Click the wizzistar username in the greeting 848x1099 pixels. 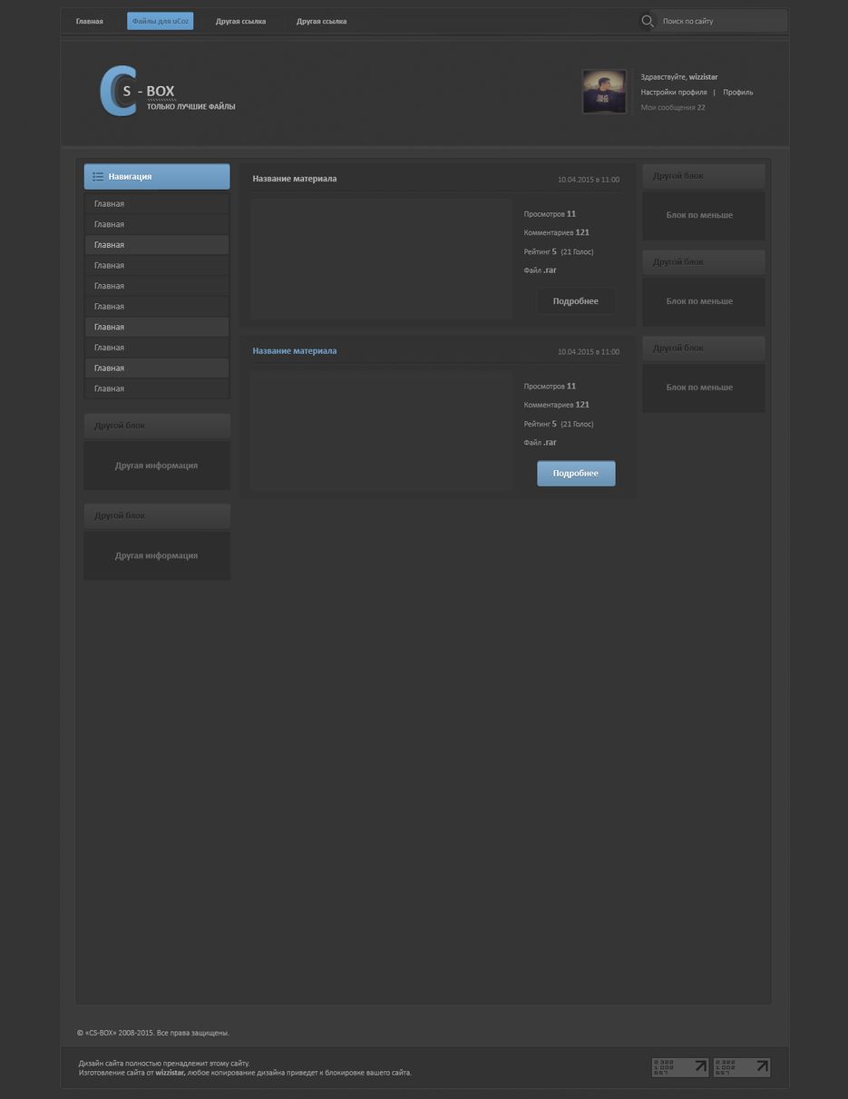tap(703, 77)
